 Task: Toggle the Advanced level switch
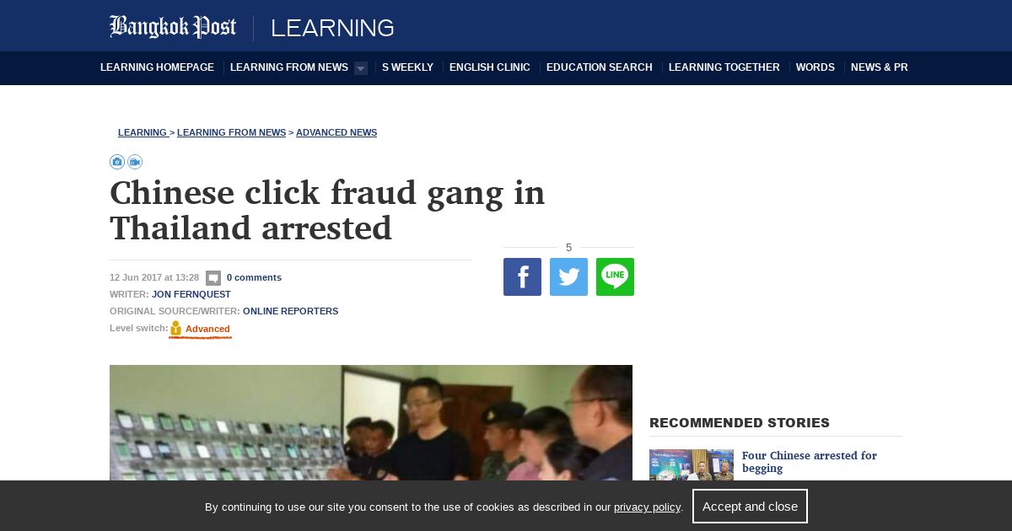(207, 330)
